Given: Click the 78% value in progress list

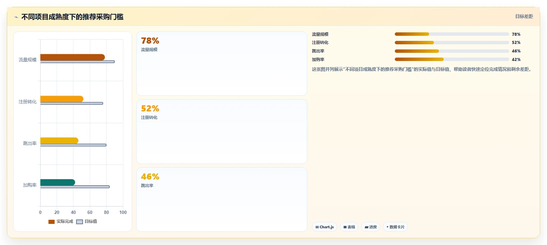Looking at the screenshot, I should (516, 34).
